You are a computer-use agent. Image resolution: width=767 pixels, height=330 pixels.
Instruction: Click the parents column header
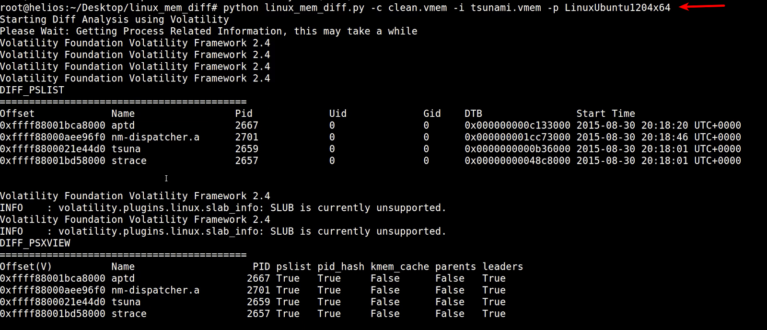455,267
